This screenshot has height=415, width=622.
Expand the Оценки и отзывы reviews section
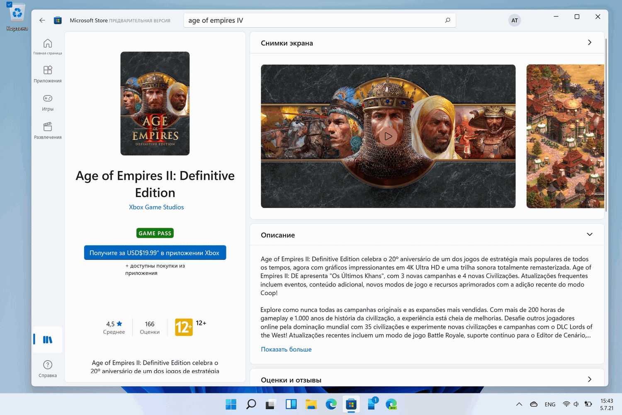[x=590, y=379]
